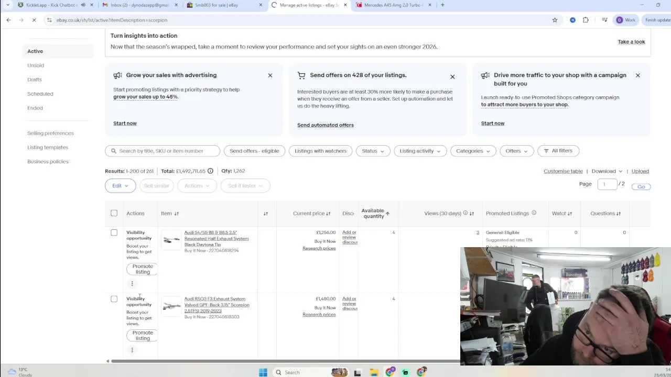Open the Status filter dropdown

tap(373, 151)
